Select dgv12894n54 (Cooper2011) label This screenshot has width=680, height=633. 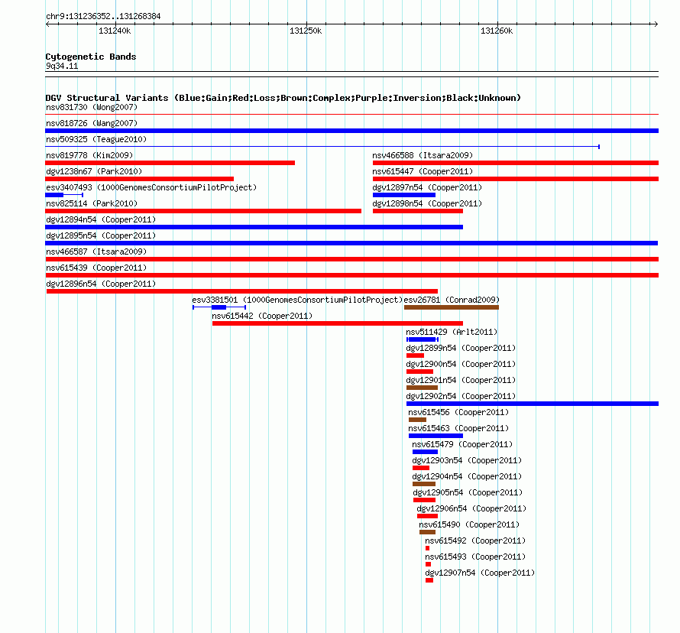click(101, 219)
